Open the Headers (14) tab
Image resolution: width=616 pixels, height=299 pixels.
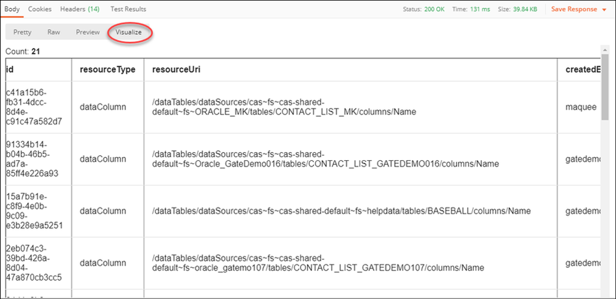81,9
